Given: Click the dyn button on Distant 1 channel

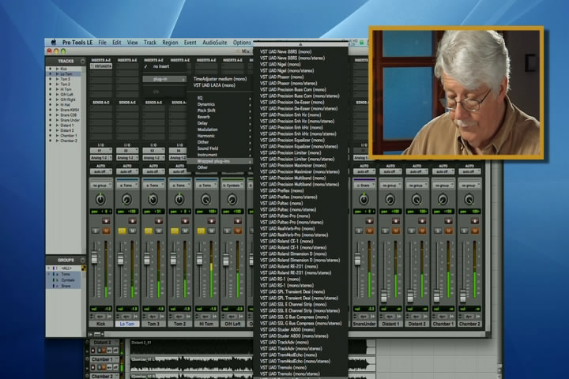Looking at the screenshot, I should (x=390, y=317).
